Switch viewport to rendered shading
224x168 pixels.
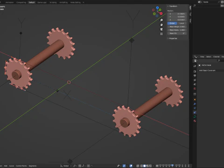coord(150,166)
